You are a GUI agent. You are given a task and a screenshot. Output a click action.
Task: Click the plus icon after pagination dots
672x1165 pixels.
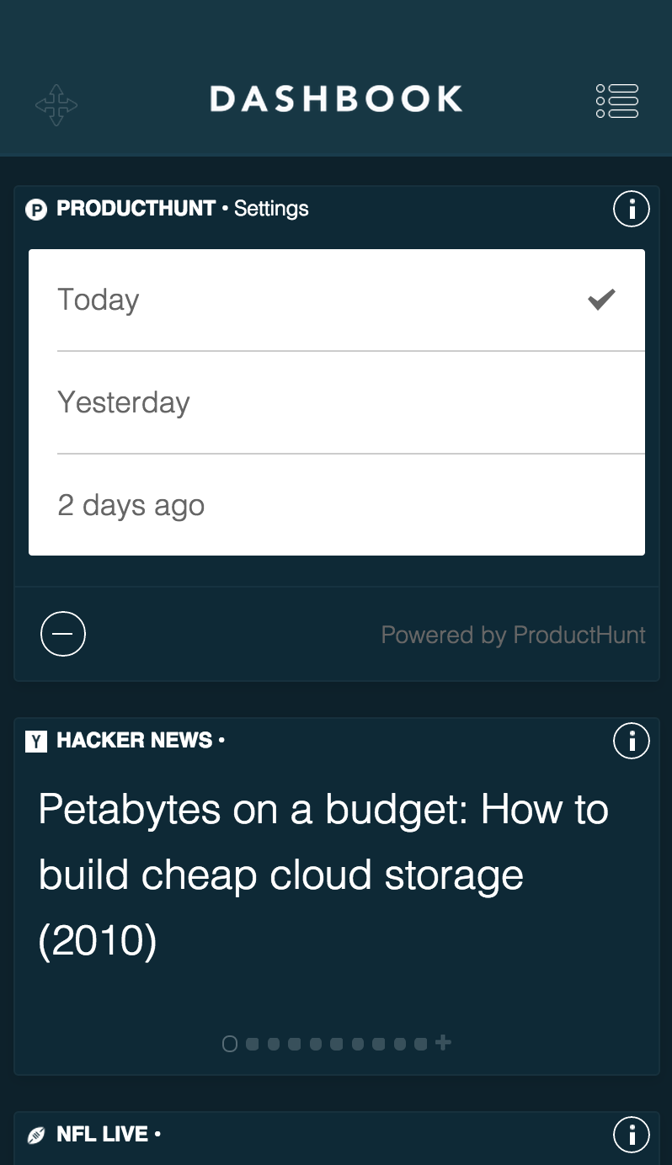tap(444, 1043)
